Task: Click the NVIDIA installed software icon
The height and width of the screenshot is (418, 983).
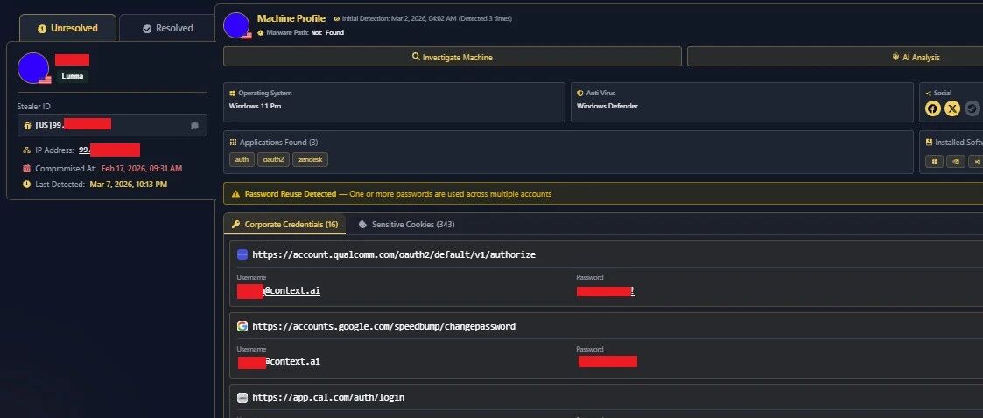Action: pos(955,162)
